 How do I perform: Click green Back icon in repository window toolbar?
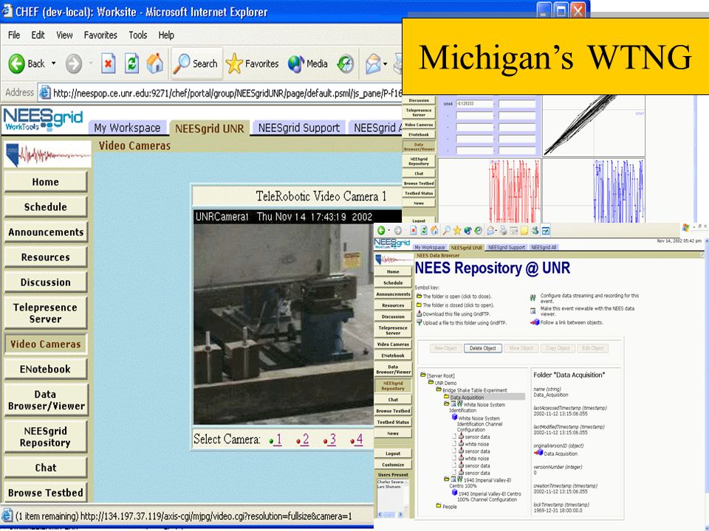coord(381,230)
